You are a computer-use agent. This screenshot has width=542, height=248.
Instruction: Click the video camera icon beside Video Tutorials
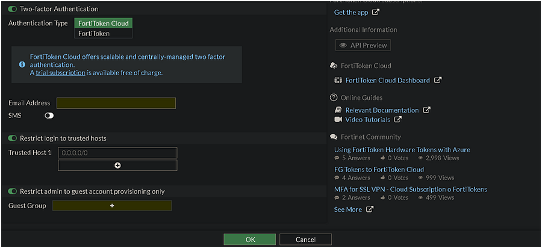[338, 120]
